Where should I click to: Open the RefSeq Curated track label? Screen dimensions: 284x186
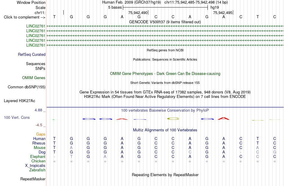click(x=32, y=54)
